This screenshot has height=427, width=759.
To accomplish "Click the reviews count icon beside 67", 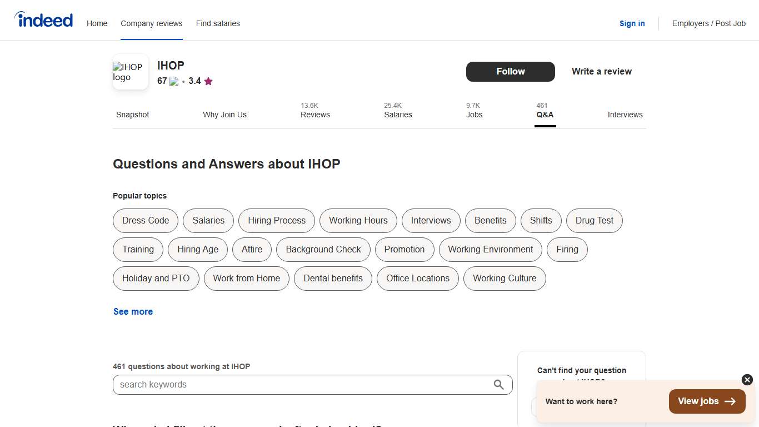I will point(173,81).
